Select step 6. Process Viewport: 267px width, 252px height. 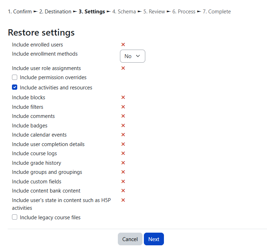point(184,12)
